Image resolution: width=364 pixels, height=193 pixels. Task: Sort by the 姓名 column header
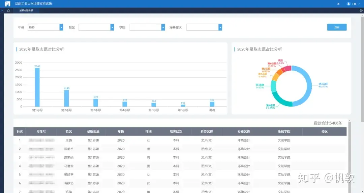tap(69, 131)
